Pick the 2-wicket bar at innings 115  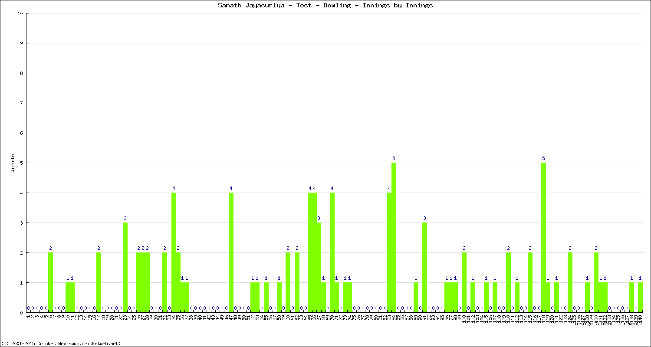530,282
